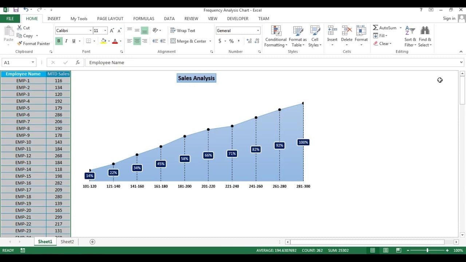Click the Undo arrow icon
Image resolution: width=466 pixels, height=262 pixels.
(26, 10)
